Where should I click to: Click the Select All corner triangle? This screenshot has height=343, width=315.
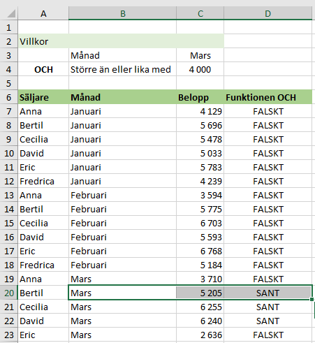(11, 13)
